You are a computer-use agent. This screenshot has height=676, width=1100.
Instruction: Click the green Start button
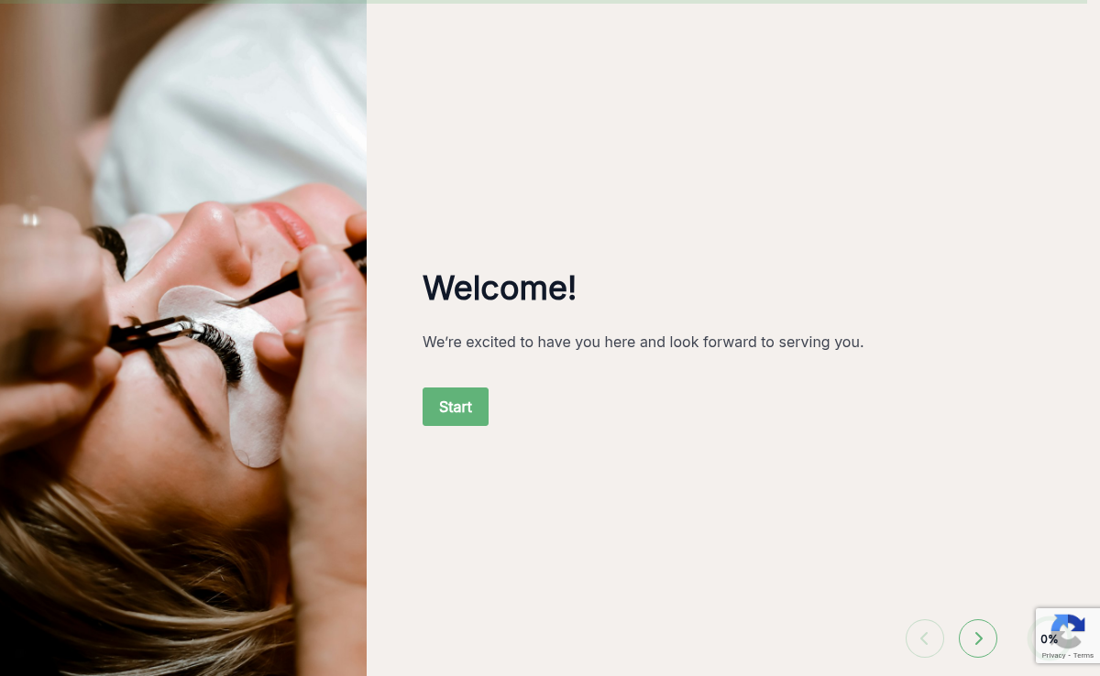click(456, 407)
